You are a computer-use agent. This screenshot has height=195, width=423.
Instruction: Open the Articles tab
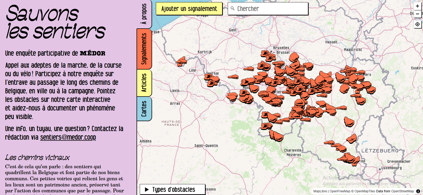pos(144,83)
